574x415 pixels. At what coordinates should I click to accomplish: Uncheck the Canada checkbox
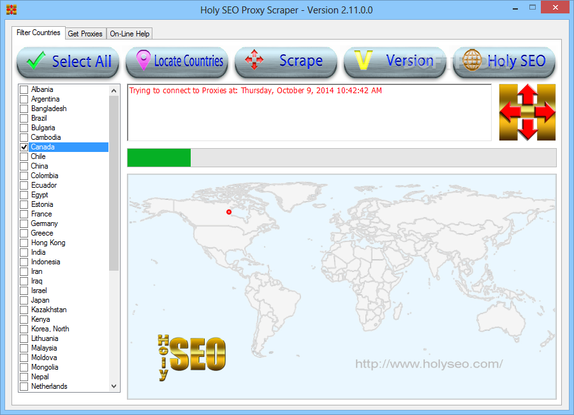point(24,147)
